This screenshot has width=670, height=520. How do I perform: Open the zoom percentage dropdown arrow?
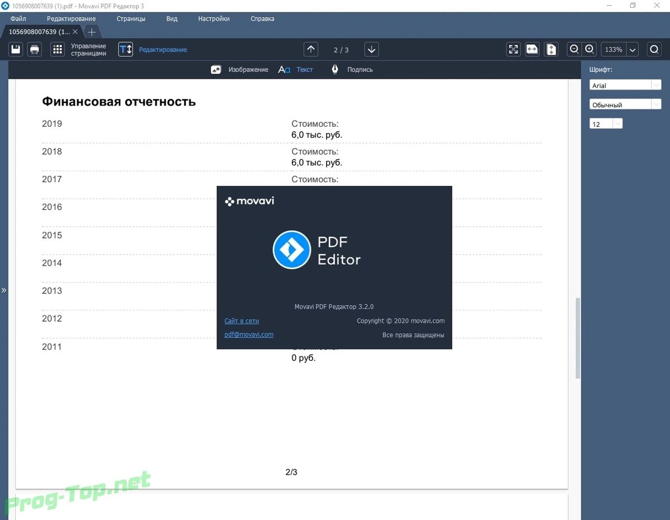pyautogui.click(x=633, y=50)
